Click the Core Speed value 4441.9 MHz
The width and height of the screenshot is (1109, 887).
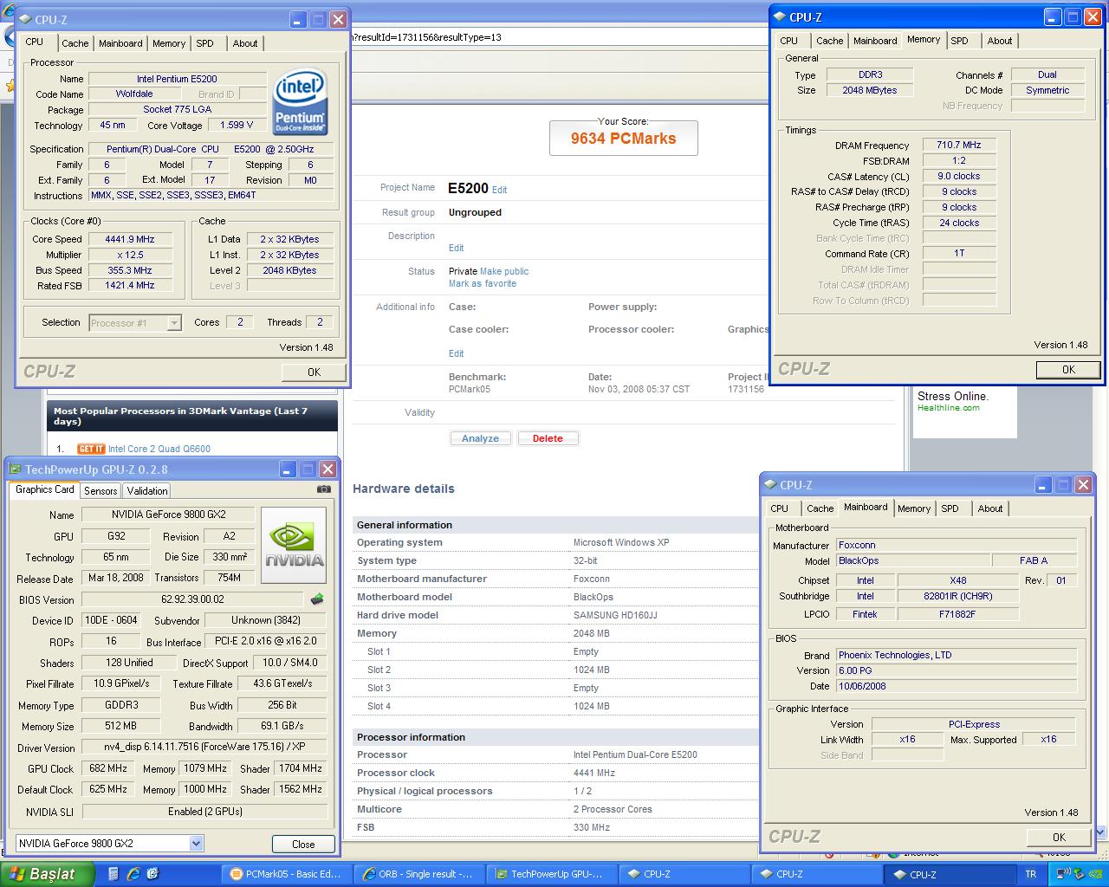coord(130,239)
